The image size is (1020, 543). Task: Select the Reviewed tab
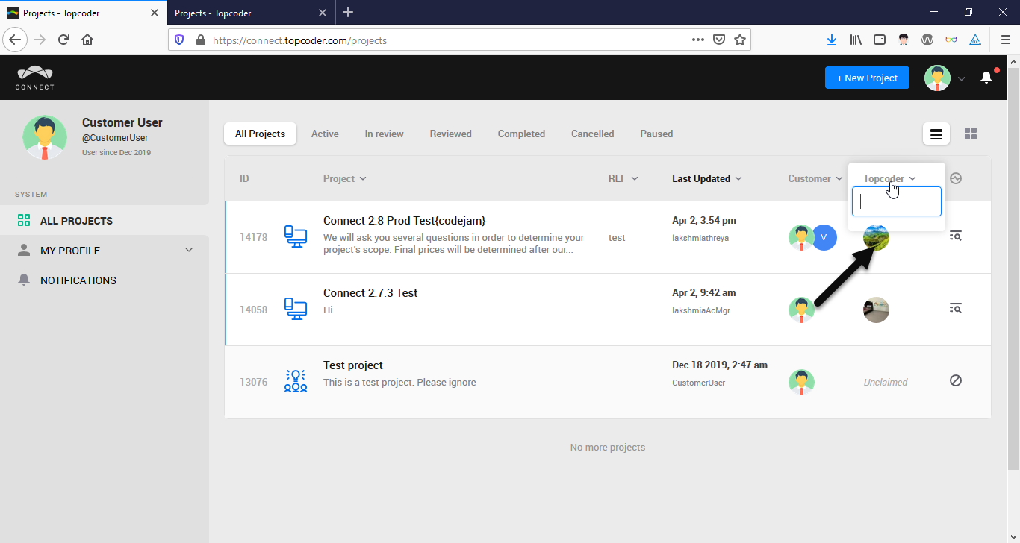coord(450,134)
